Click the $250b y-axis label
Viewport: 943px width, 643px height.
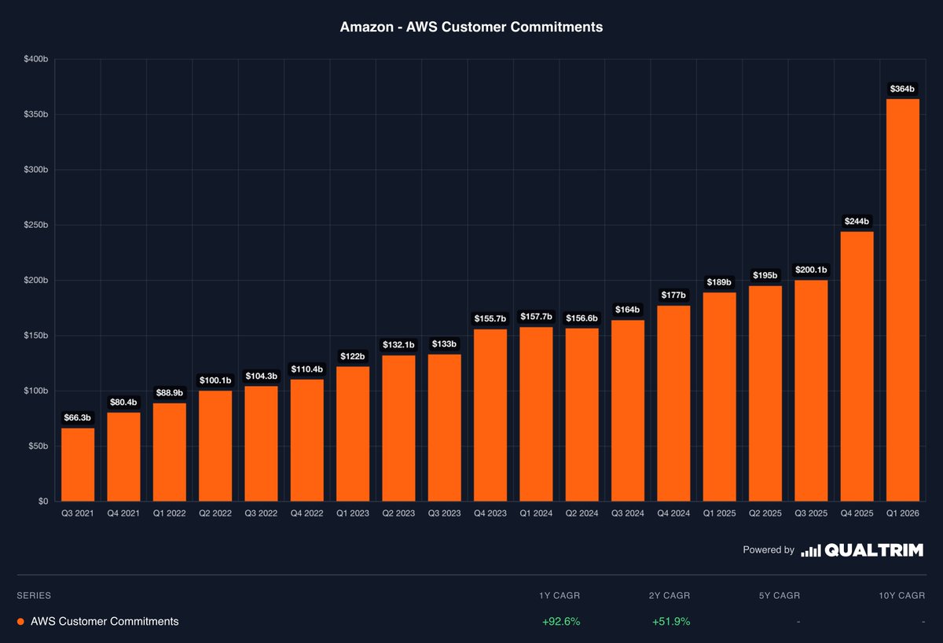point(35,225)
